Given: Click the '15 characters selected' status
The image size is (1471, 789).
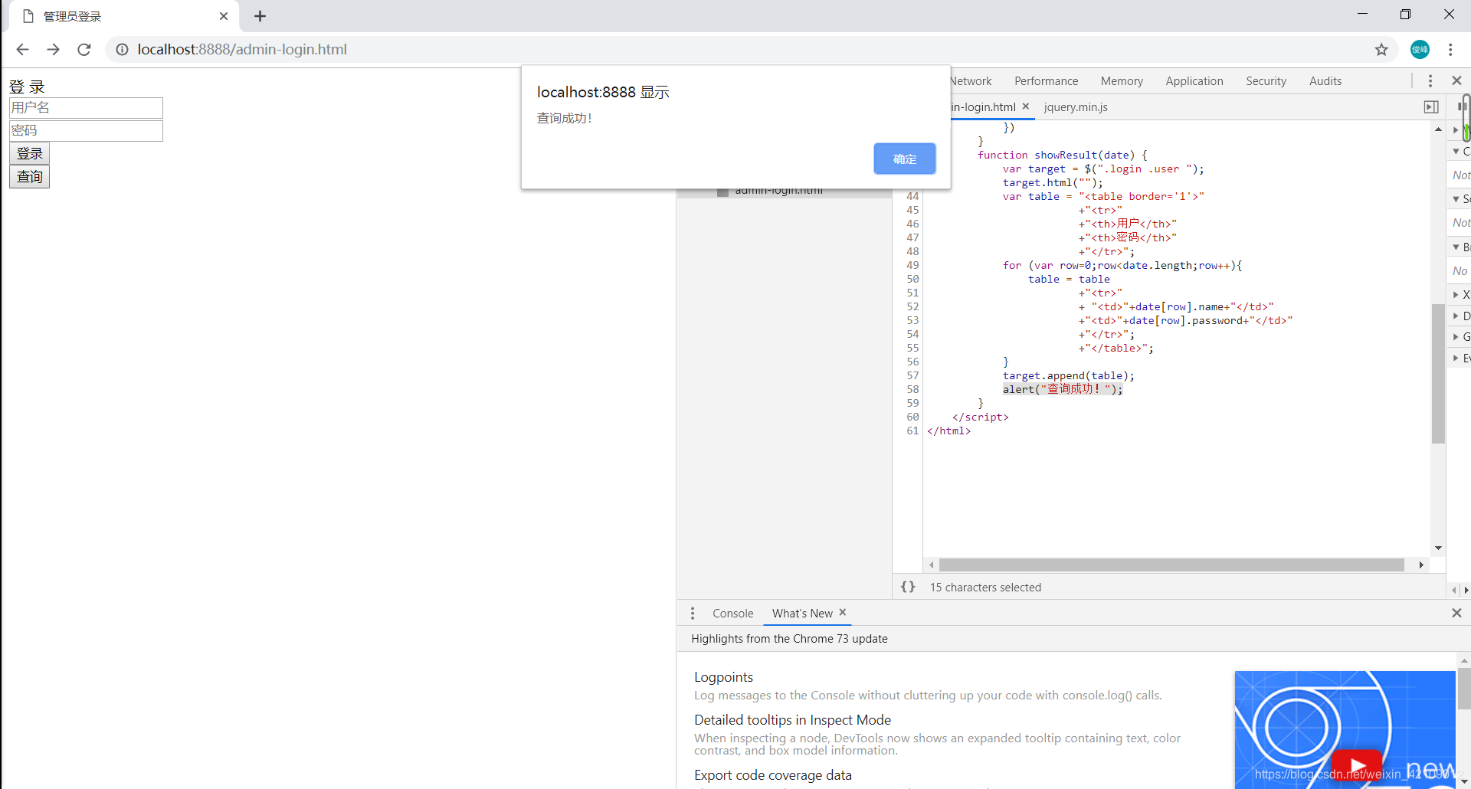Looking at the screenshot, I should coord(985,588).
